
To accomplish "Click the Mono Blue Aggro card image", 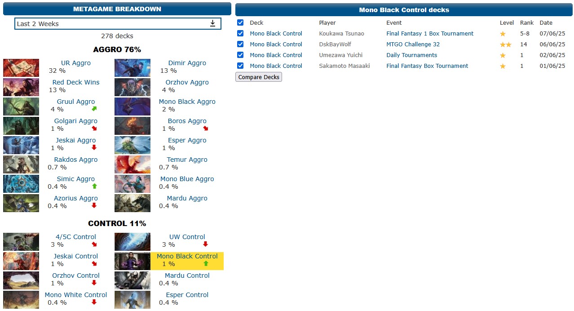I will 132,184.
